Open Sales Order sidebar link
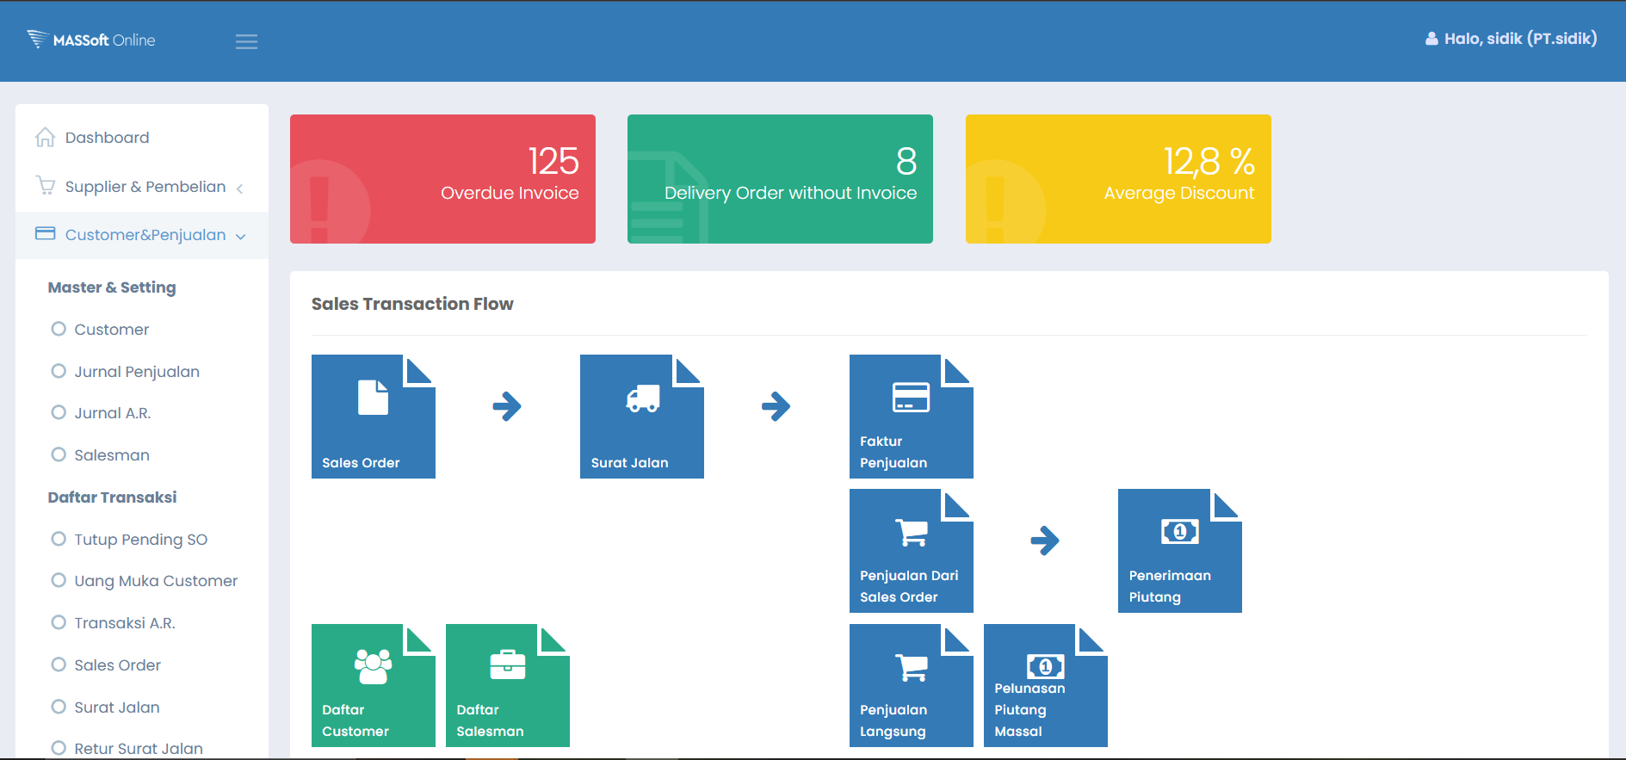This screenshot has width=1626, height=760. click(x=118, y=665)
